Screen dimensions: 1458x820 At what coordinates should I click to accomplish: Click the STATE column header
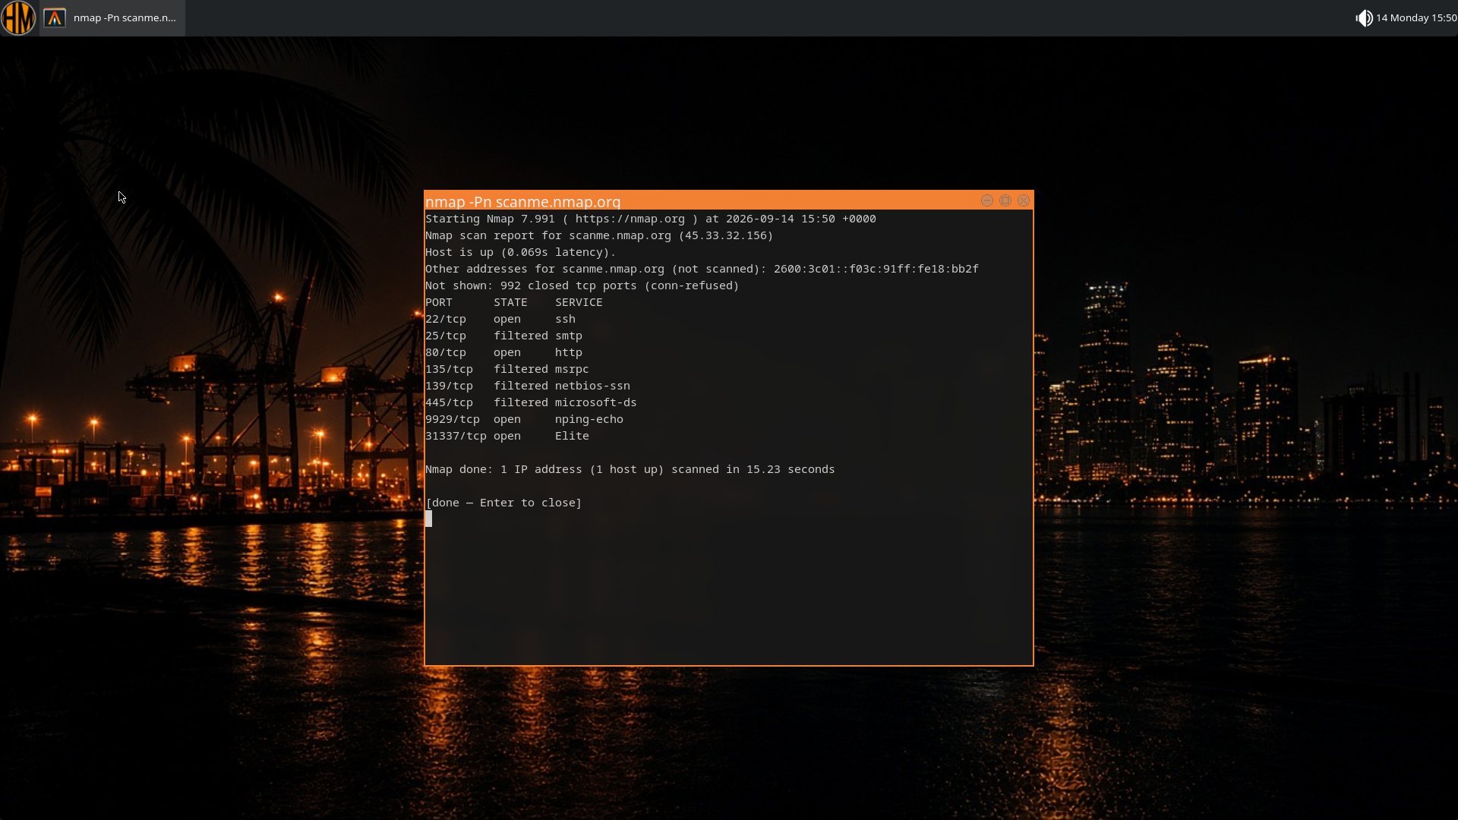point(510,302)
